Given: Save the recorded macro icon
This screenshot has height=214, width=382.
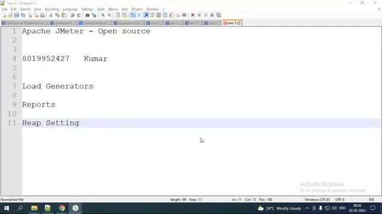Looking at the screenshot, I should [x=218, y=15].
